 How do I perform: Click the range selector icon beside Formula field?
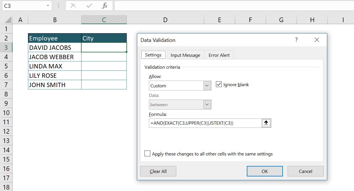click(266, 123)
